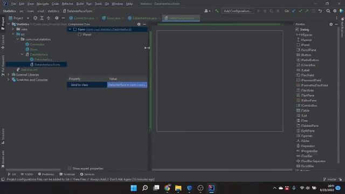This screenshot has height=194, width=345.
Task: Open the Refactor menu
Action: click(x=67, y=4)
